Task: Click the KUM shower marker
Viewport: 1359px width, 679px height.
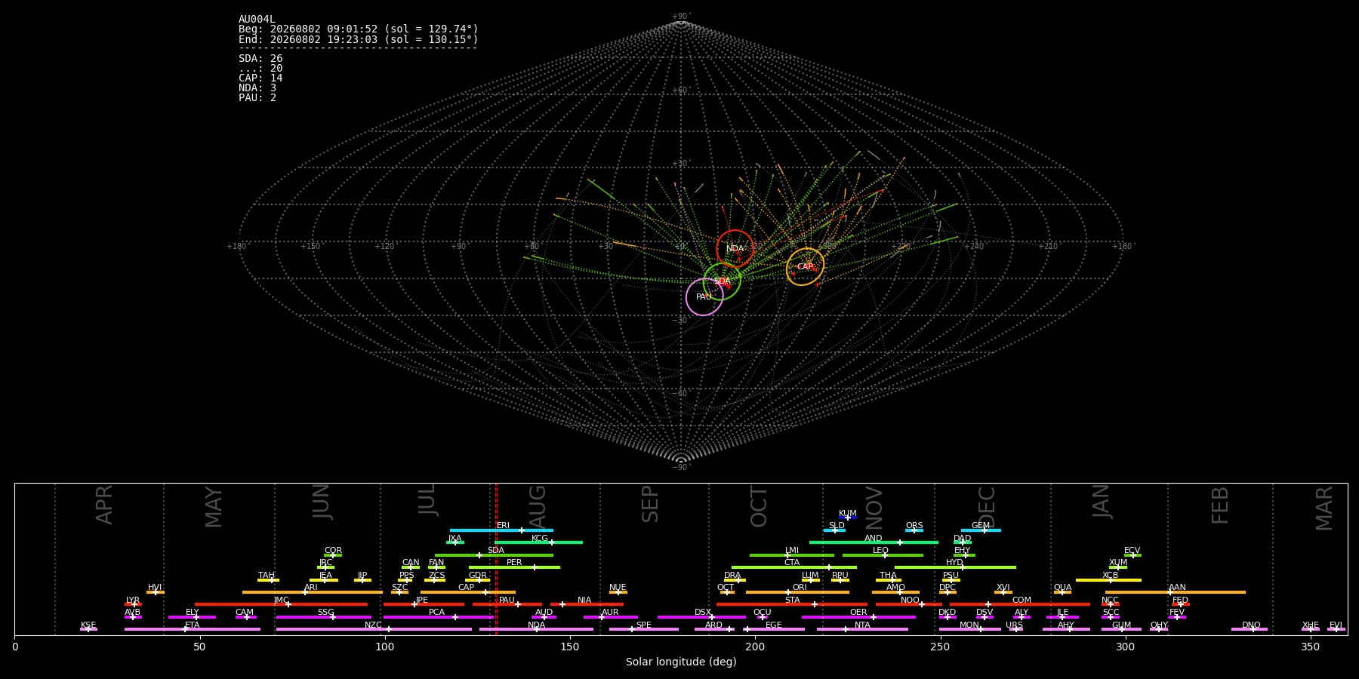Action: (x=848, y=518)
